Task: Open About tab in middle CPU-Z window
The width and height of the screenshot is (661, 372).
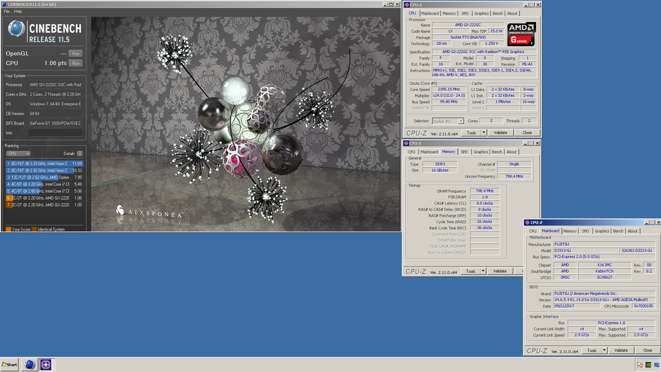Action: [512, 152]
